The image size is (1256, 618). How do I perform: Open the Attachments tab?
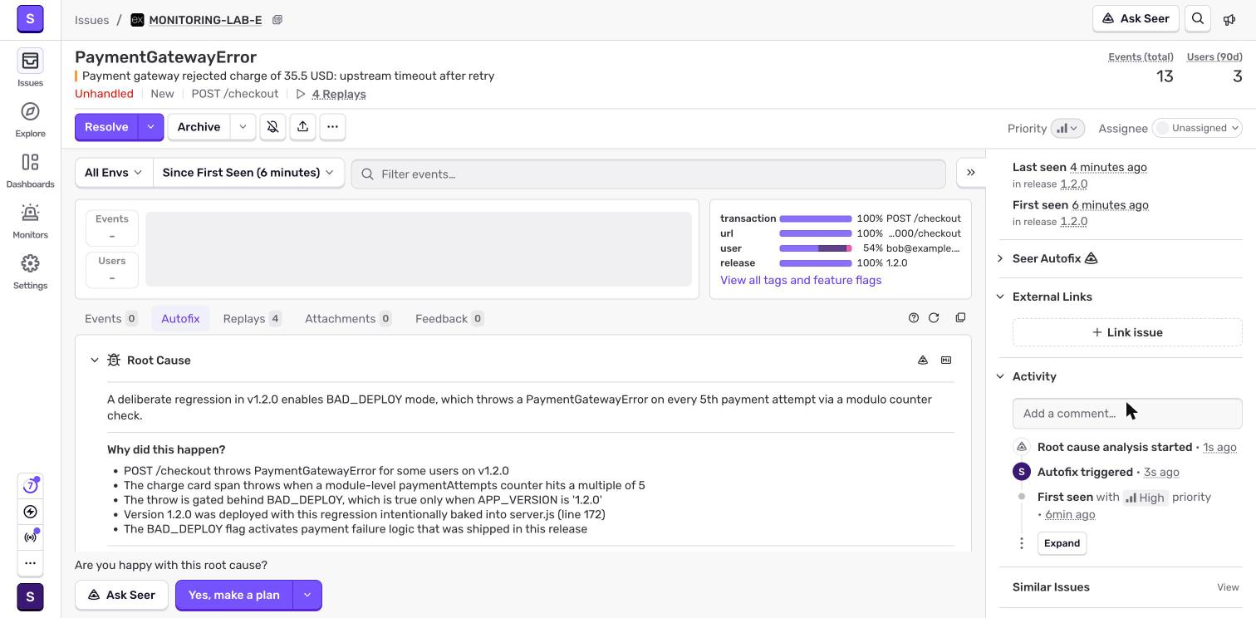click(x=348, y=319)
